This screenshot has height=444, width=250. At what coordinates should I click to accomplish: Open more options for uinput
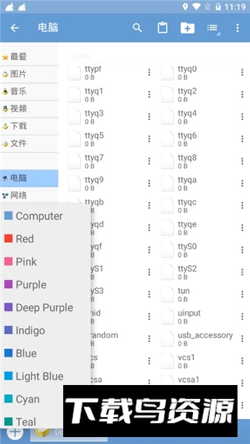pyautogui.click(x=242, y=316)
